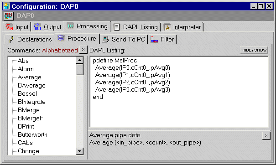Click the Average(IP0,cCnt0_,pAvg0) line
The image size is (276, 165).
tap(133, 68)
